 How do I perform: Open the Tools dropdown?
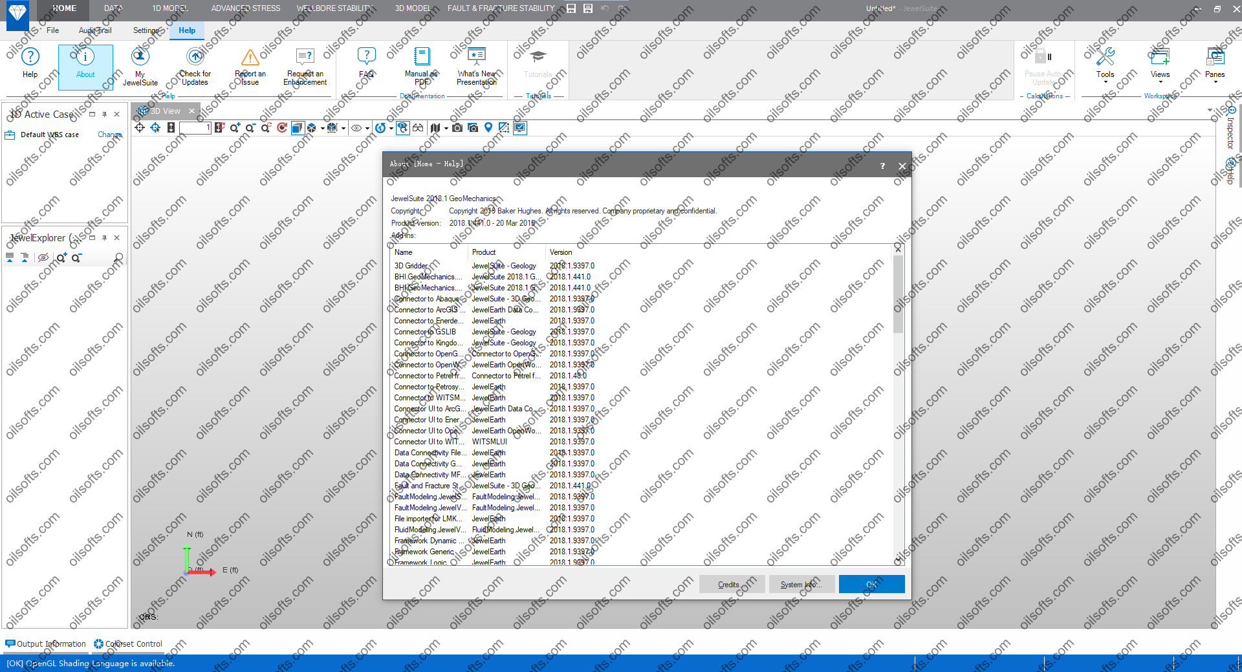coord(1105,65)
